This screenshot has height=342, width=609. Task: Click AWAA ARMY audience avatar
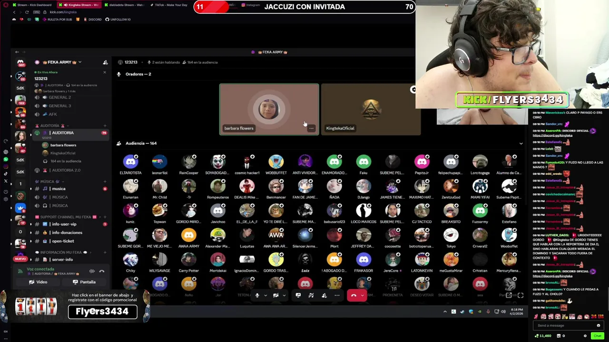188,235
